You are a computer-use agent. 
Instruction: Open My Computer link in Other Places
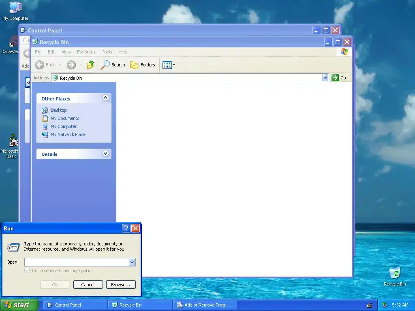coord(64,126)
